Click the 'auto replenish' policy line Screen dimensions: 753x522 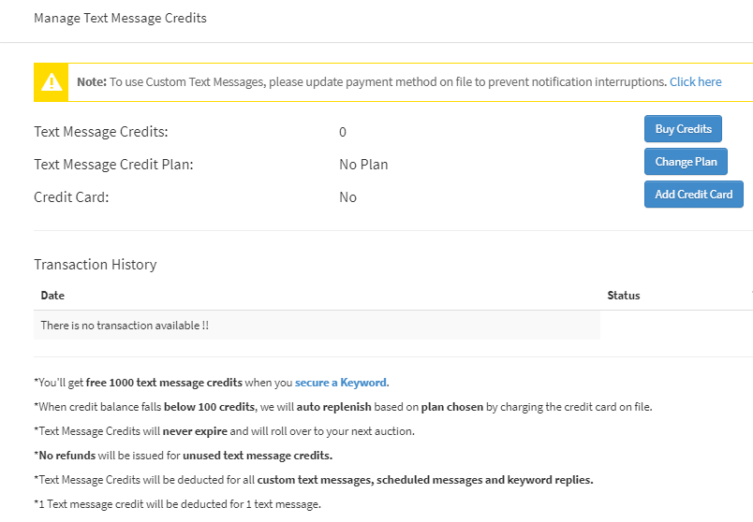[343, 407]
